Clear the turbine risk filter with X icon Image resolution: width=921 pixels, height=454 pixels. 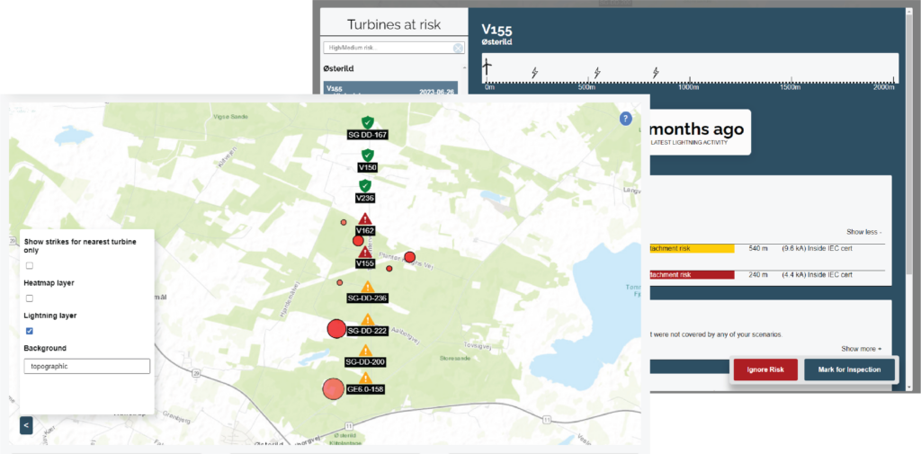tap(458, 49)
